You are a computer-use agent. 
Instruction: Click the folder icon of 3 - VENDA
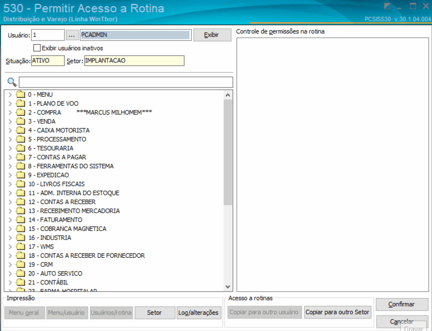[21, 122]
